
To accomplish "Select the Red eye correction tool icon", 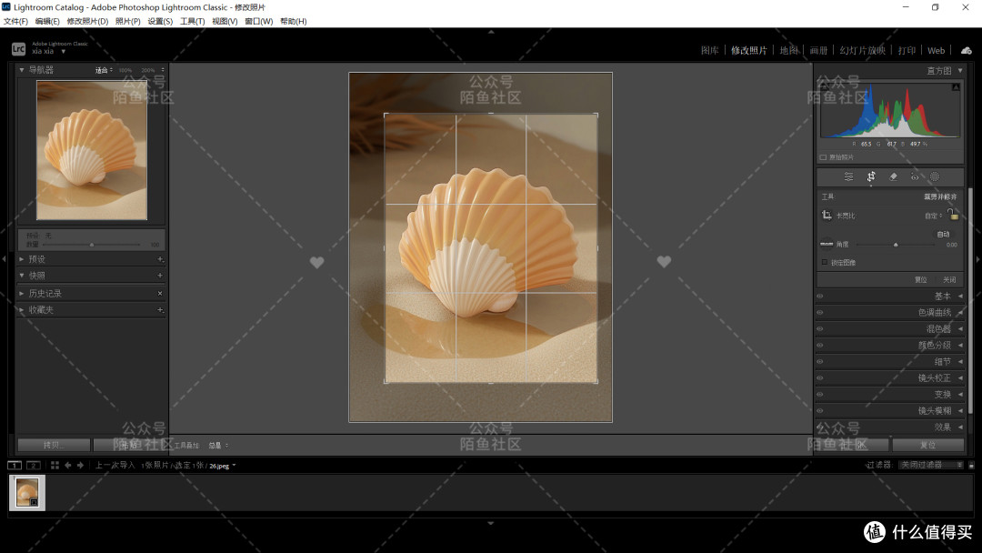I will click(915, 176).
